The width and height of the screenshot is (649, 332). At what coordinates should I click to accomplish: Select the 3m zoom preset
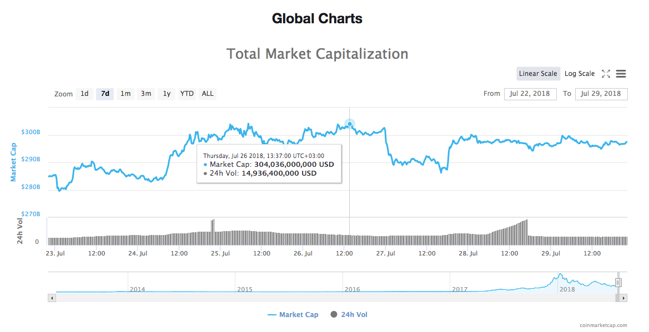(146, 94)
